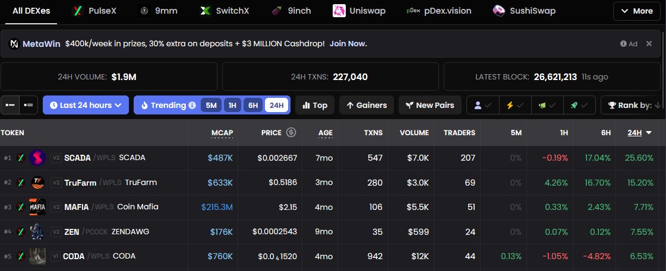Image resolution: width=666 pixels, height=271 pixels.
Task: Click the MAFIA token logo
Action: pyautogui.click(x=37, y=207)
